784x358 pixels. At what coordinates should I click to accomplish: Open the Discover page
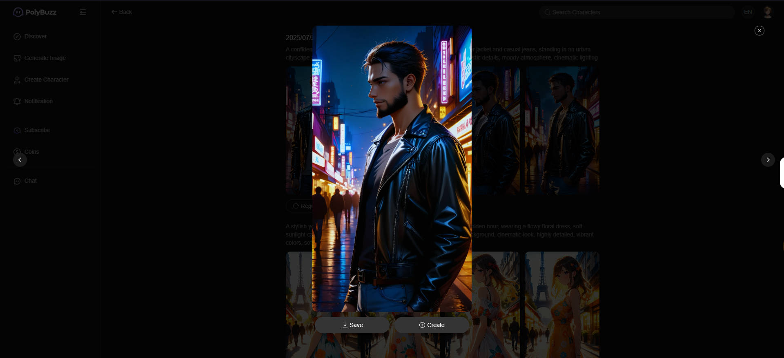(x=36, y=36)
